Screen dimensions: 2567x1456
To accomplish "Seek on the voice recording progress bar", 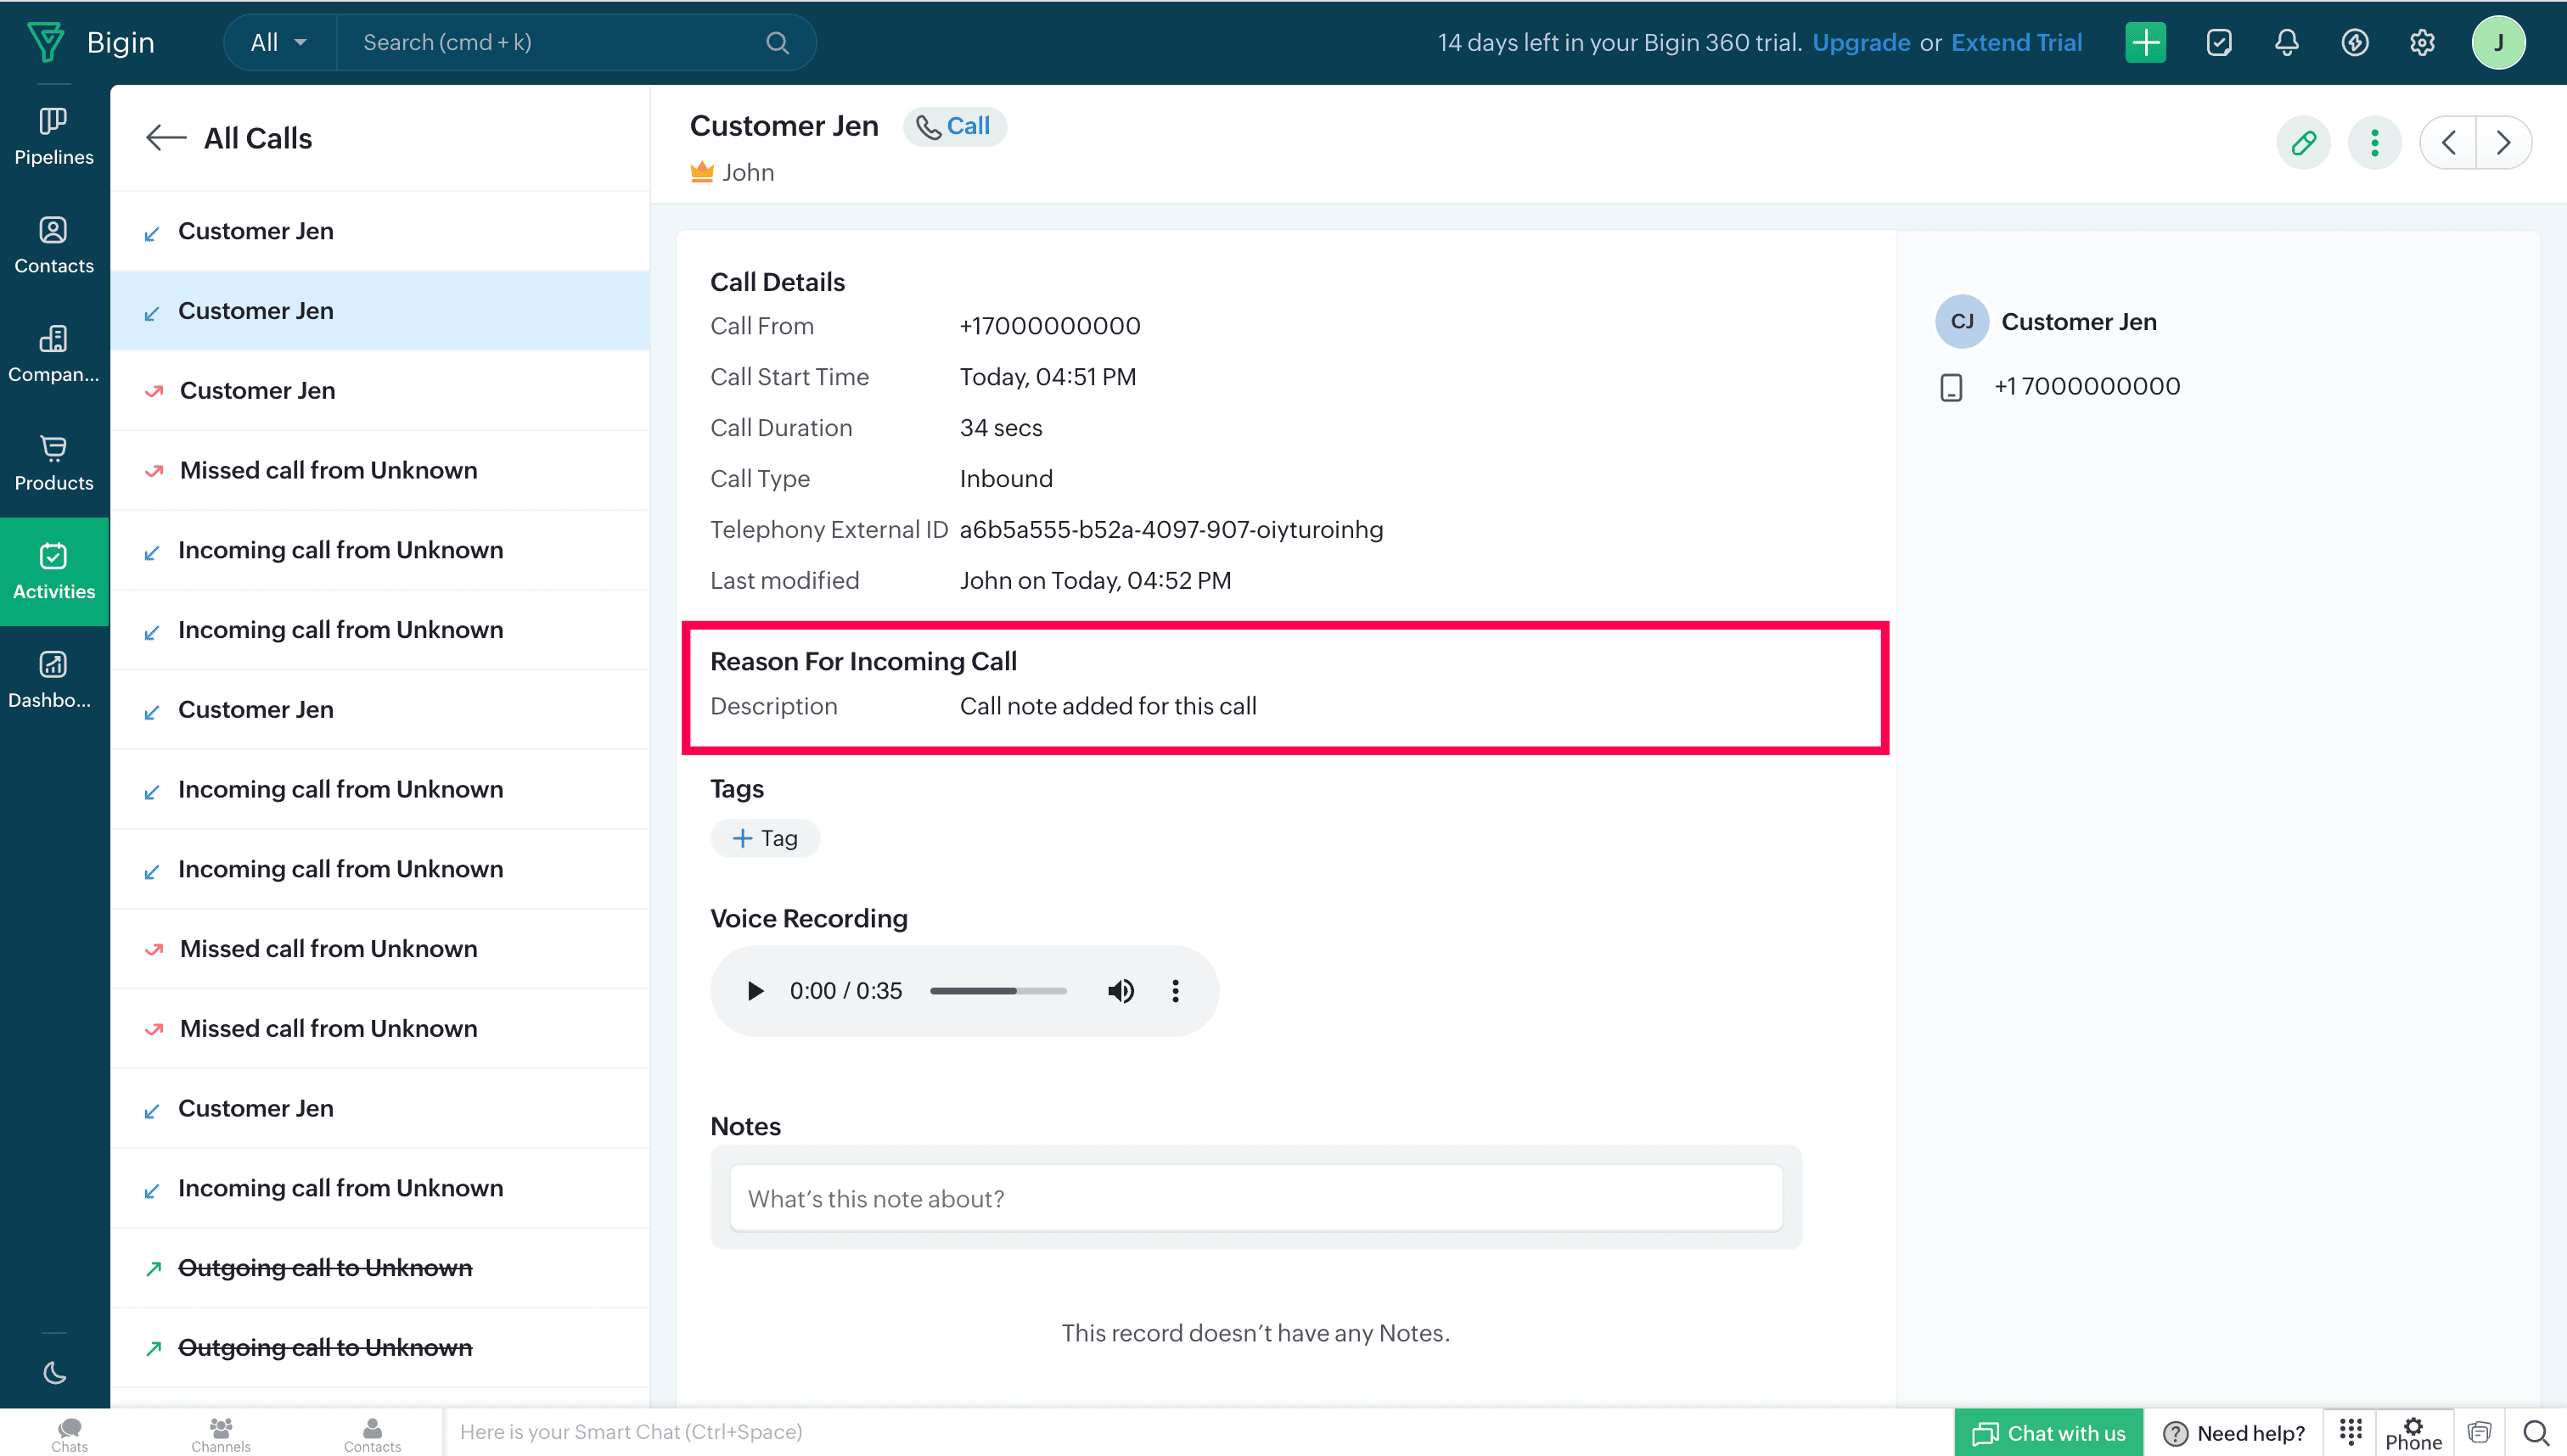I will tap(997, 990).
